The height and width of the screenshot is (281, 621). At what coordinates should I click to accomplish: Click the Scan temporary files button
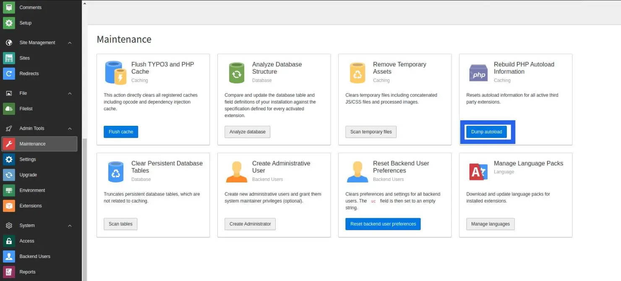click(x=371, y=132)
